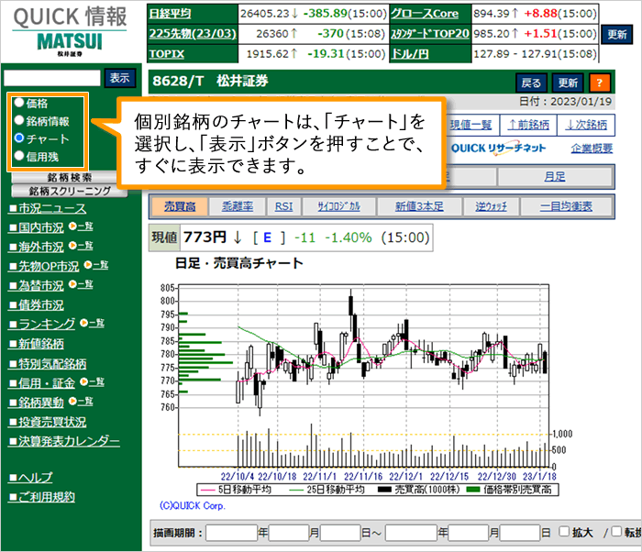Open the 銘柄スクリーニング button
This screenshot has width=642, height=552.
click(x=70, y=191)
